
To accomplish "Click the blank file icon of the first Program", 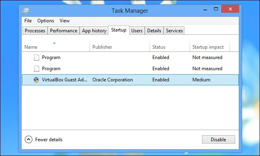I will coord(36,57).
